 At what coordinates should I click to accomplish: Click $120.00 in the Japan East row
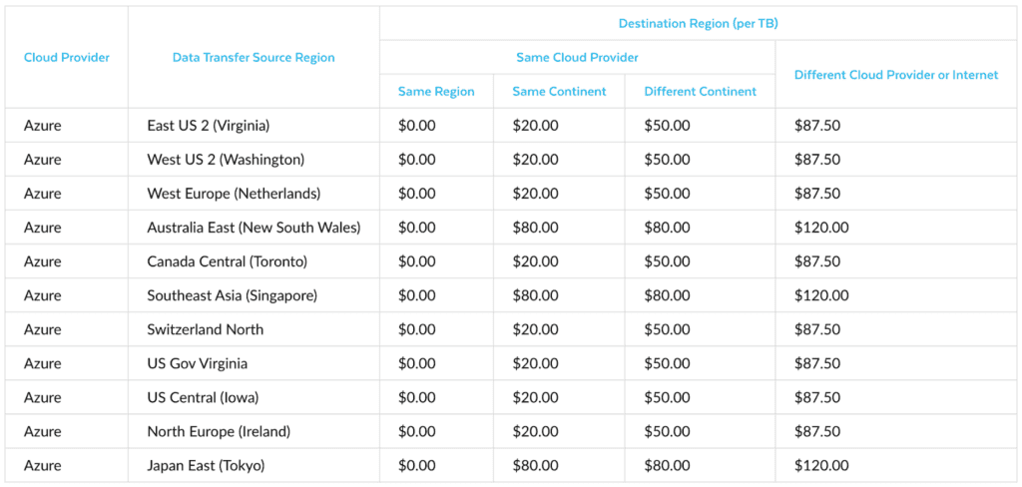[x=821, y=465]
